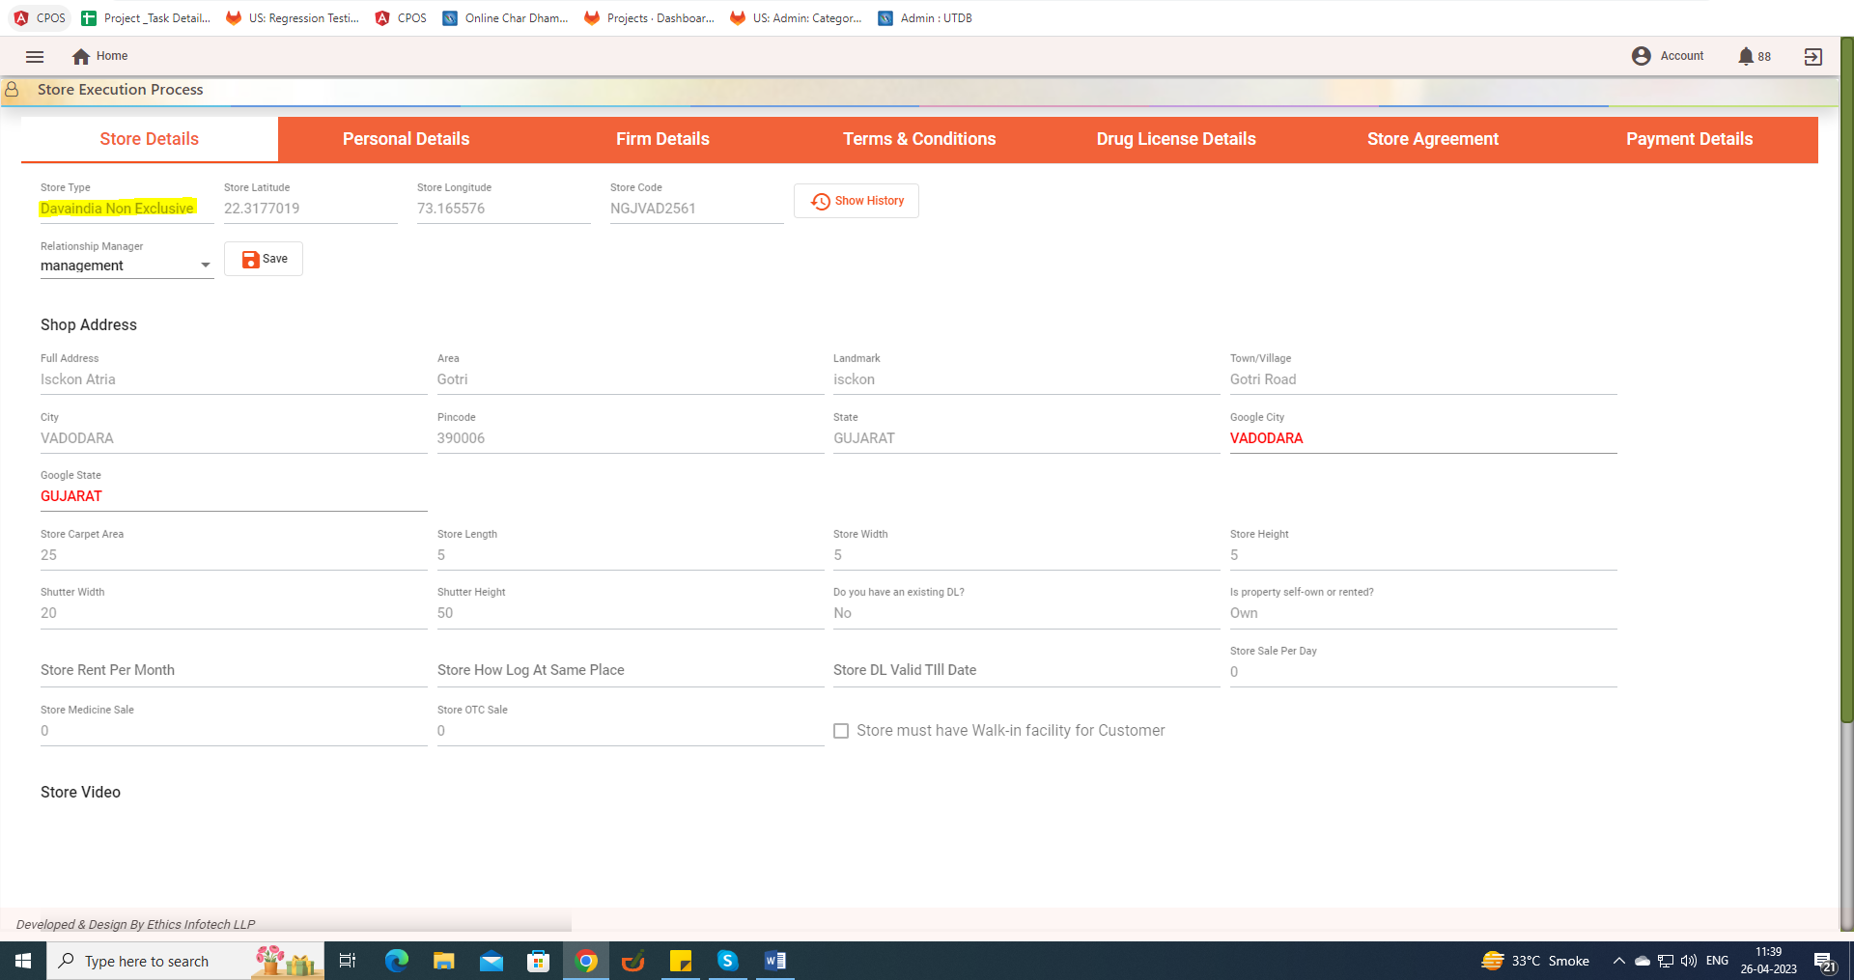Switch to the Personal Details tab
This screenshot has height=980, width=1854.
(x=406, y=139)
